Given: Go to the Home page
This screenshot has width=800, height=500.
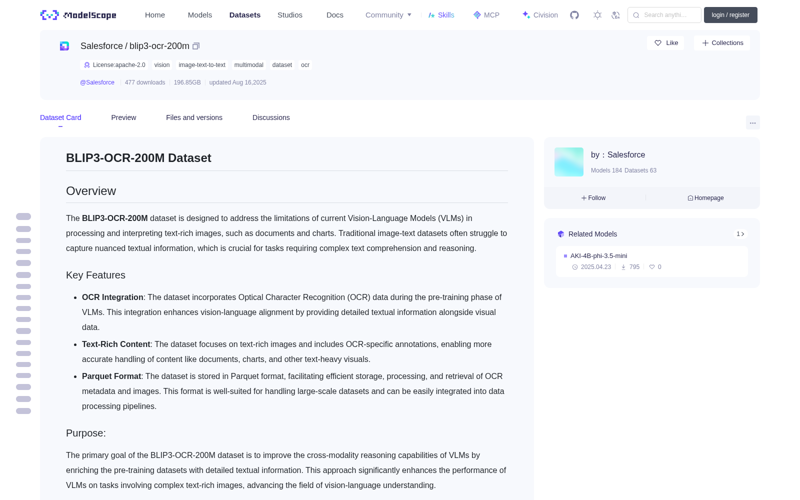Looking at the screenshot, I should [x=155, y=15].
